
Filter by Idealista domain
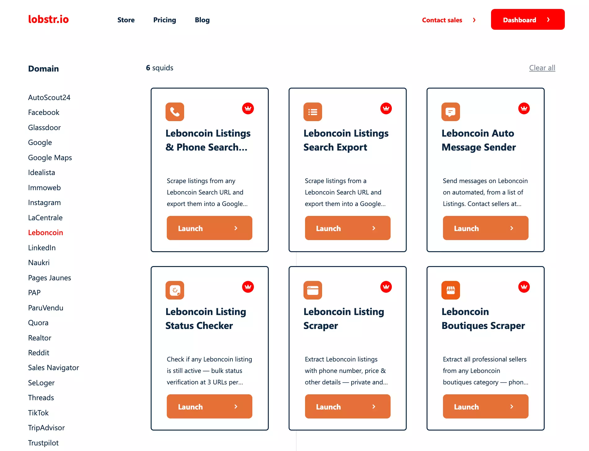[x=42, y=173]
